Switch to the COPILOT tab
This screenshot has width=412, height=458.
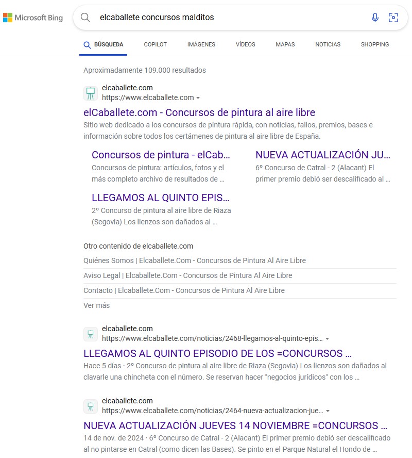pos(155,44)
